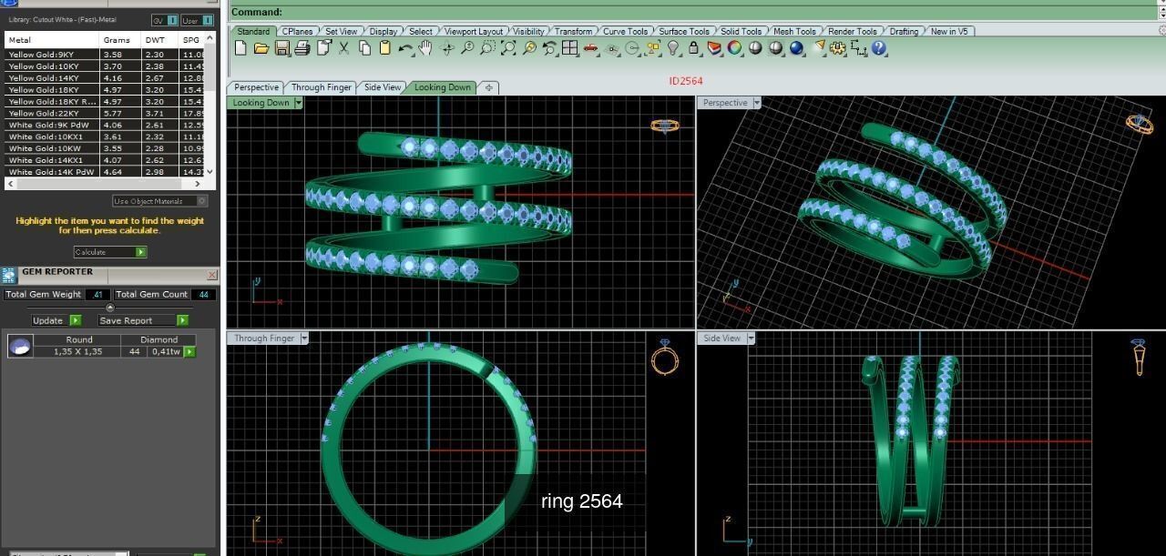Select the Yellow Gold:22KY row

coord(105,114)
